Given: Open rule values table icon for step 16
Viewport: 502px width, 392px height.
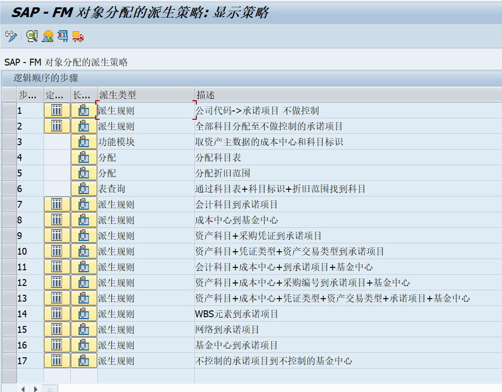Looking at the screenshot, I should point(57,345).
